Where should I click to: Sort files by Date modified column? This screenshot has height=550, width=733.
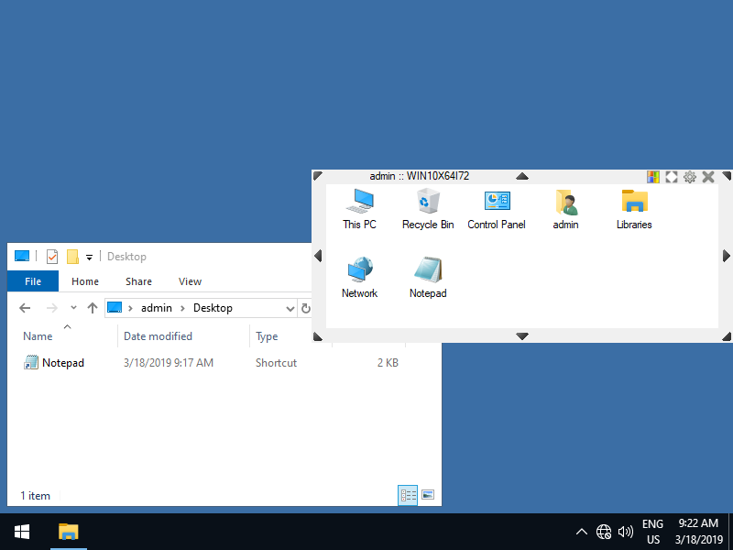coord(158,336)
